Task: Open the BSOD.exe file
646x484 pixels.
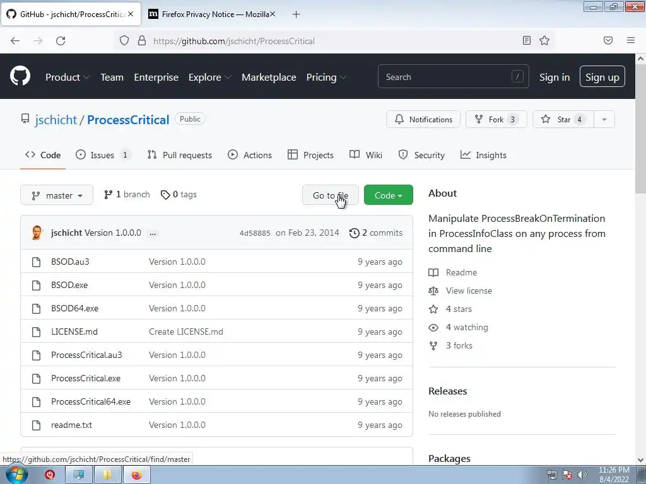Action: 69,285
